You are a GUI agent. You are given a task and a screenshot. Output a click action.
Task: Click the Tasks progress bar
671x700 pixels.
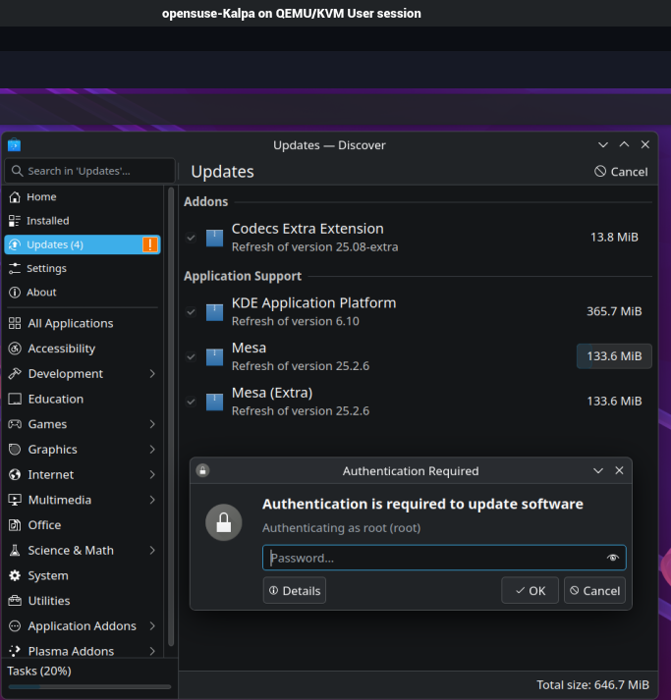point(89,687)
